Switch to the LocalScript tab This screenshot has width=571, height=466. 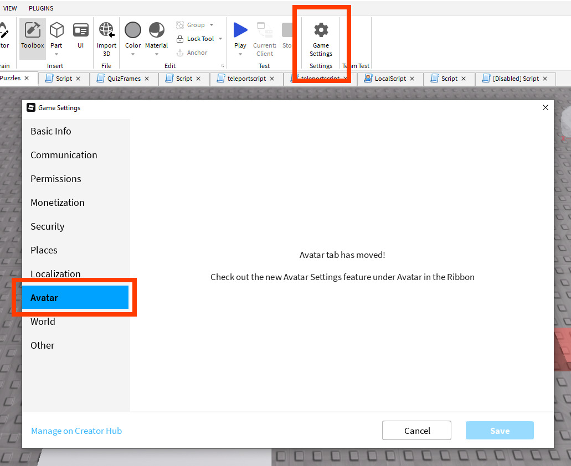[390, 79]
